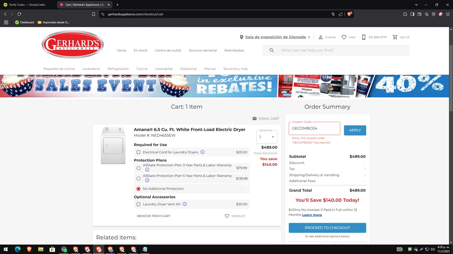Click the Amana dryer product thumbnail

tap(113, 145)
